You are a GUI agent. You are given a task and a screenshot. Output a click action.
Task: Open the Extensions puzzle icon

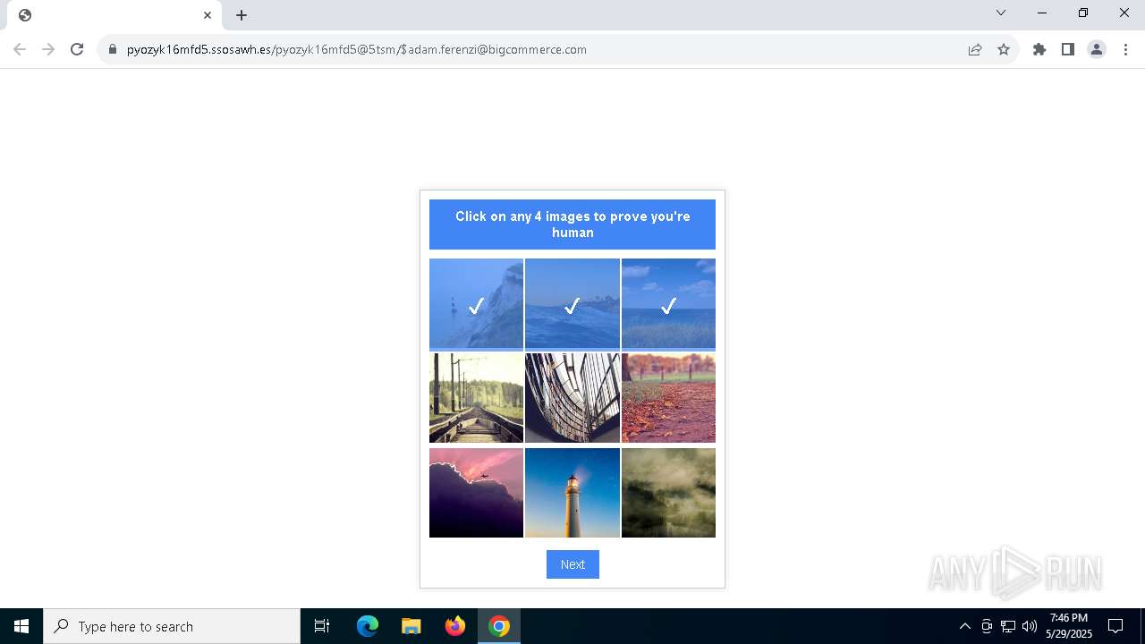(x=1039, y=49)
